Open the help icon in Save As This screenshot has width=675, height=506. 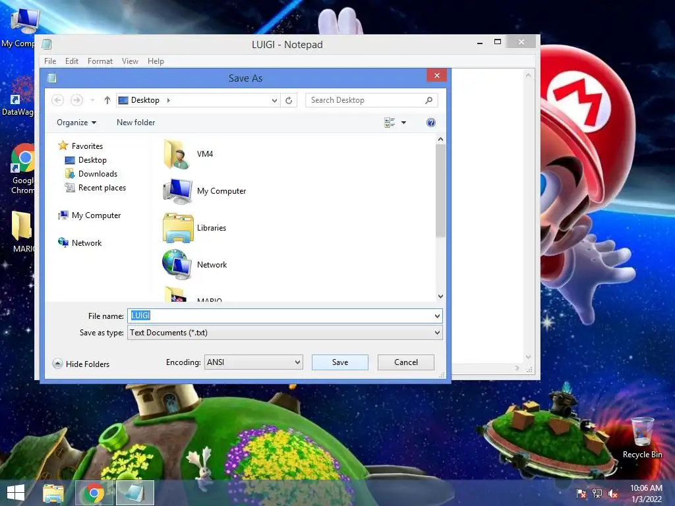pyautogui.click(x=431, y=123)
